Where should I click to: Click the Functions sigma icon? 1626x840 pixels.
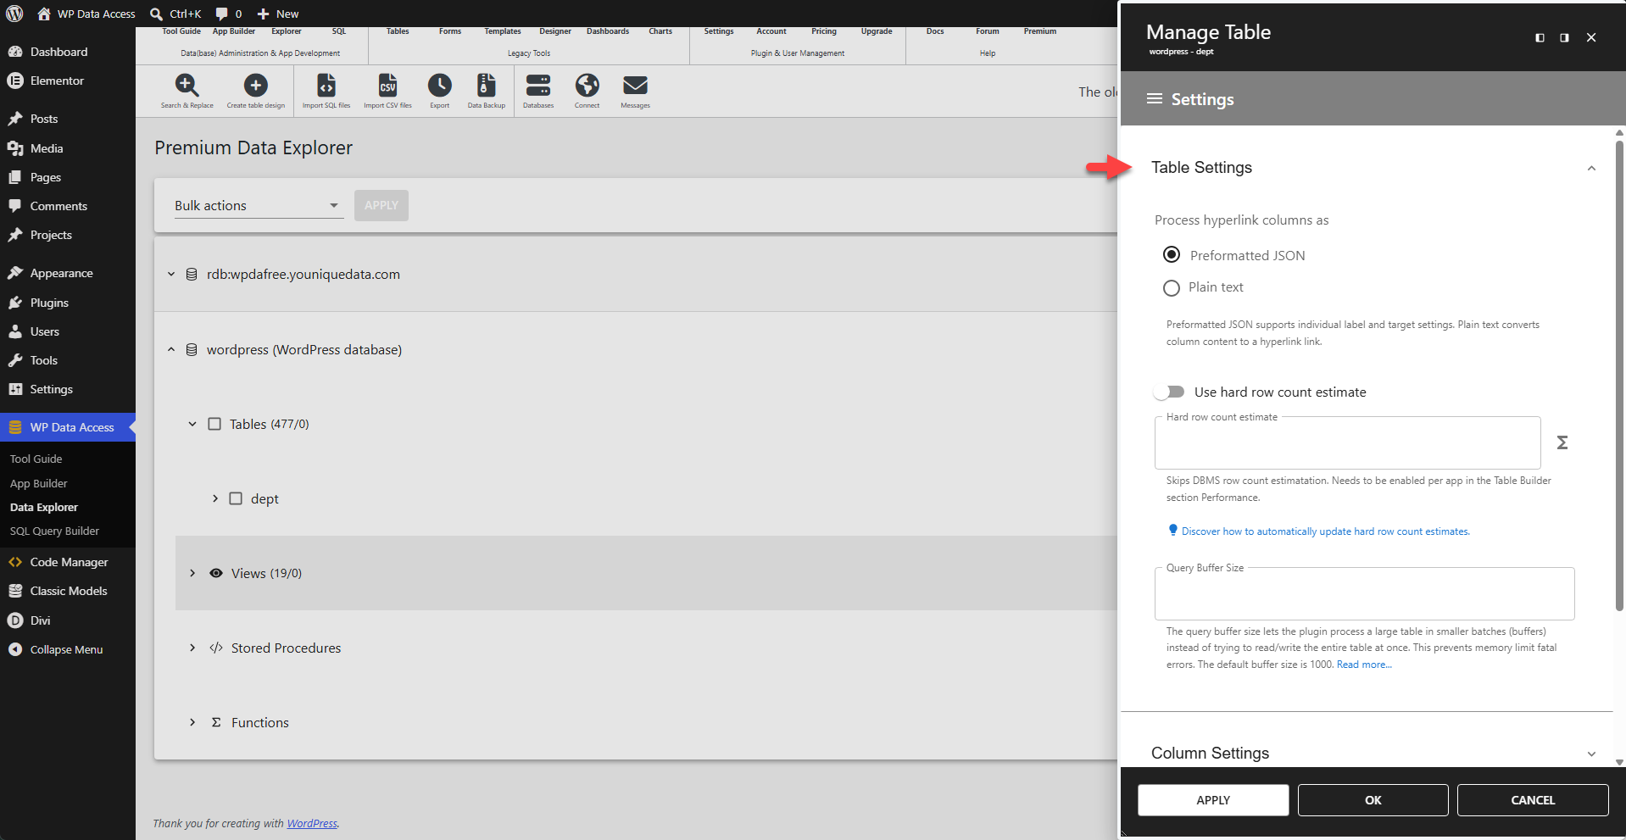click(x=216, y=722)
